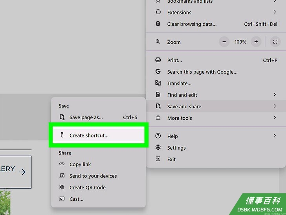Click the Translate icon

[x=158, y=83]
